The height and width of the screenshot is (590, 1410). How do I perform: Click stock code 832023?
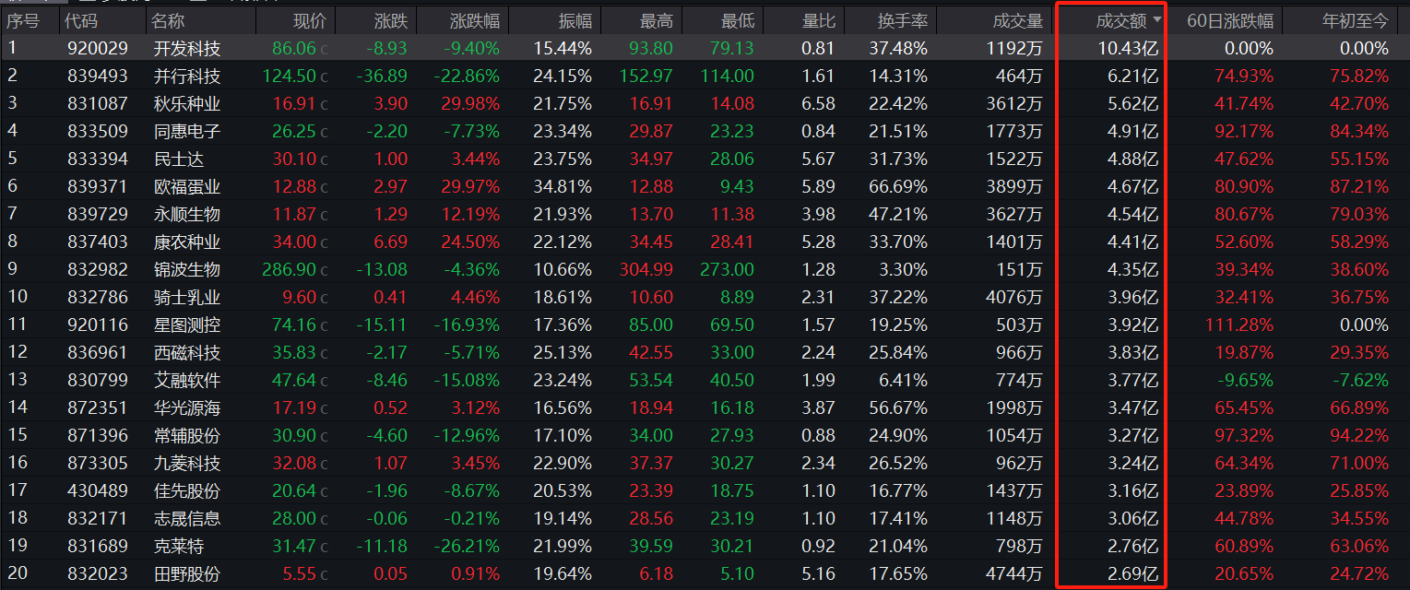98,573
